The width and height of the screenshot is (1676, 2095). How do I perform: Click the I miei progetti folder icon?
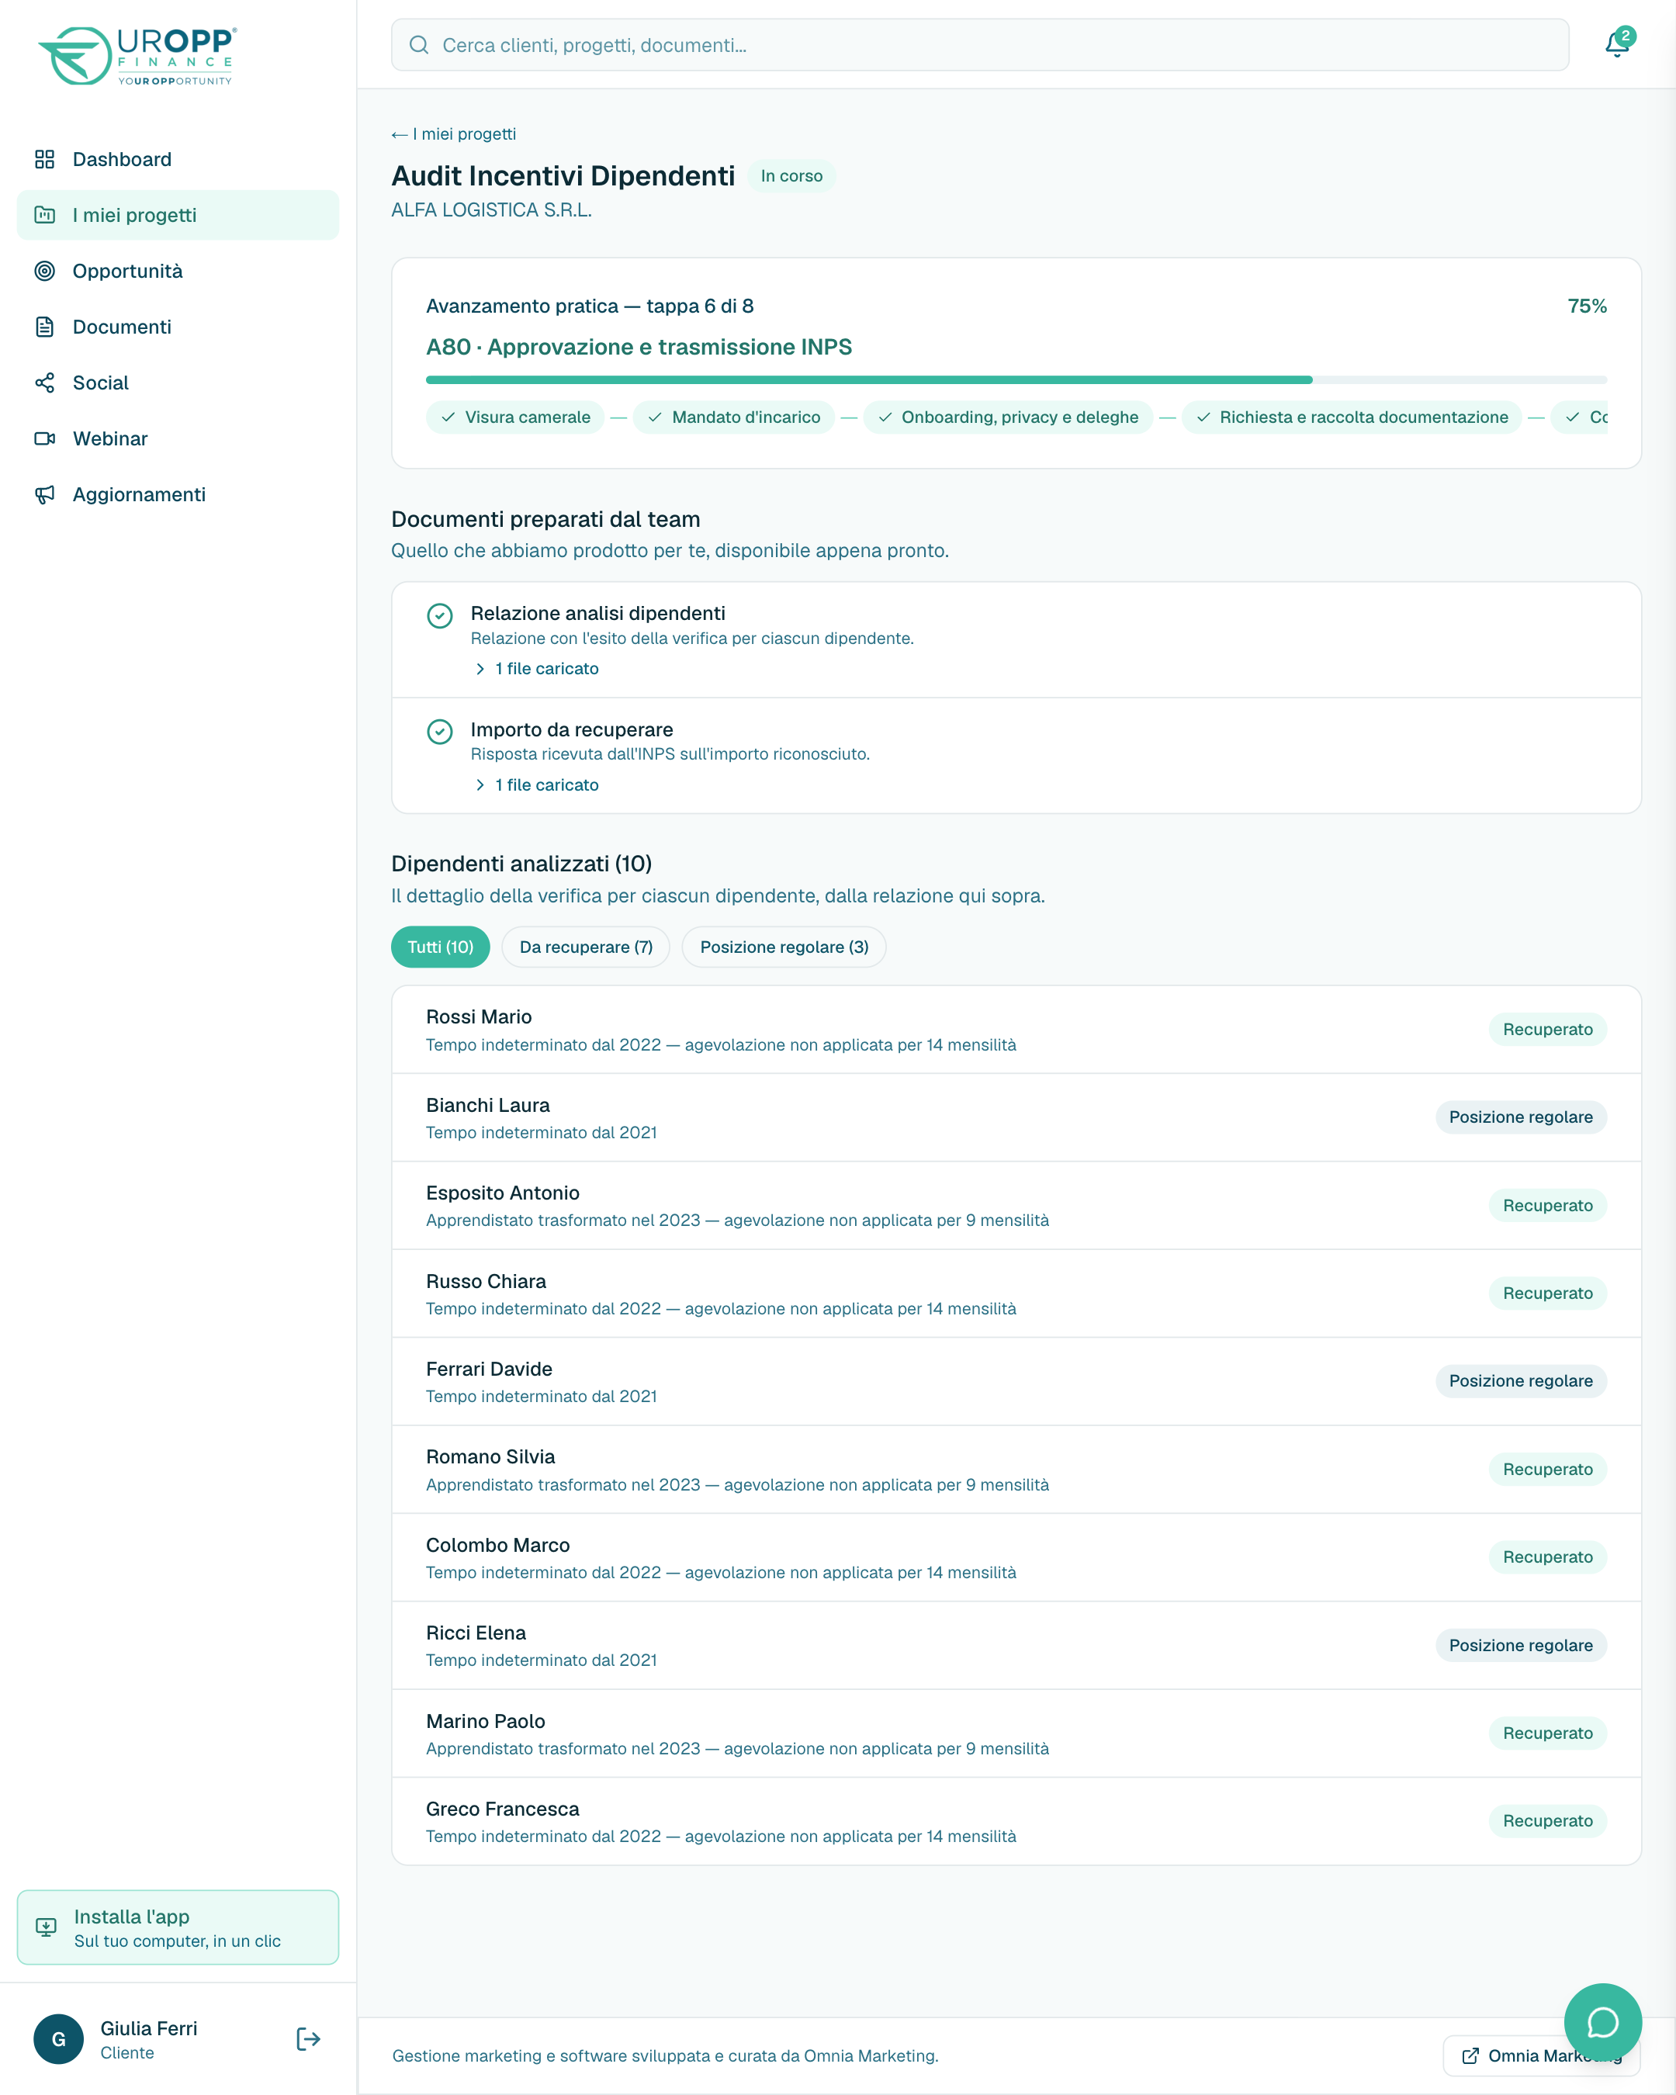point(45,215)
